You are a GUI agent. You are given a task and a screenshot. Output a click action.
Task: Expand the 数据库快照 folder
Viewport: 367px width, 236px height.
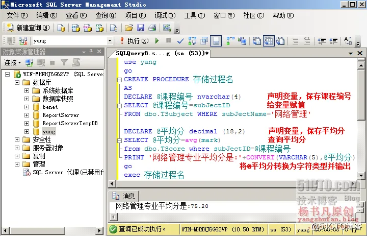click(27, 99)
